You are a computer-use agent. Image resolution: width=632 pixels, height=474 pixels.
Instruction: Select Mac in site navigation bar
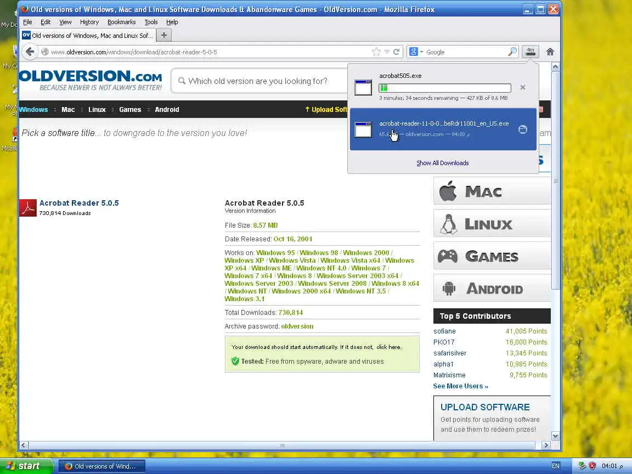coord(68,109)
